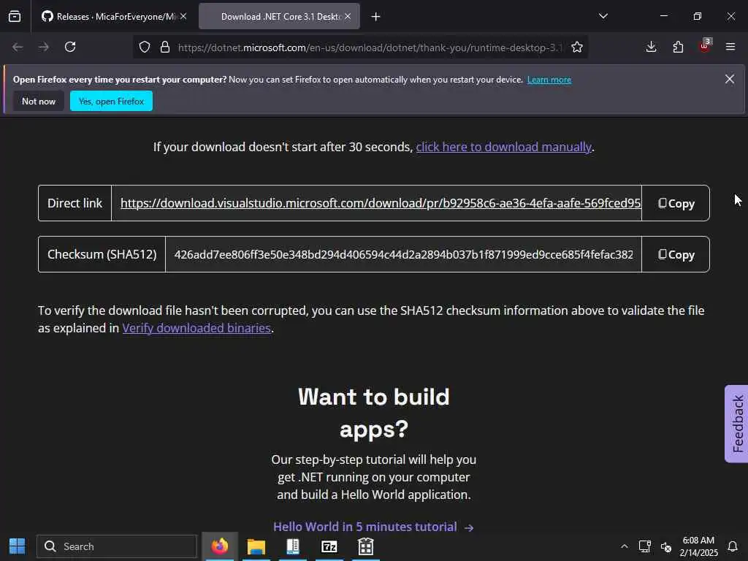The height and width of the screenshot is (561, 748).
Task: Open Firefox View icon in tab strip
Action: coord(15,17)
